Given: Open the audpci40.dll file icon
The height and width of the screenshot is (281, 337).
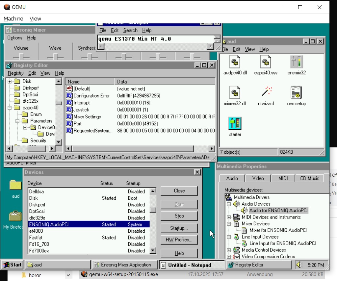Looking at the screenshot, I should (x=235, y=62).
